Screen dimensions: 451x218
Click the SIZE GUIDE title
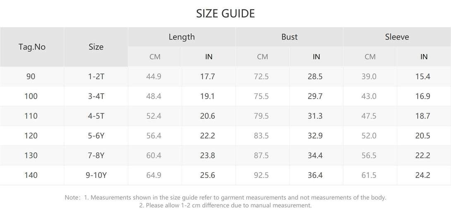pos(225,14)
